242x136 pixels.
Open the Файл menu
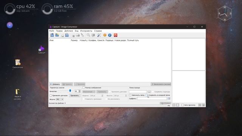[x=52, y=31]
